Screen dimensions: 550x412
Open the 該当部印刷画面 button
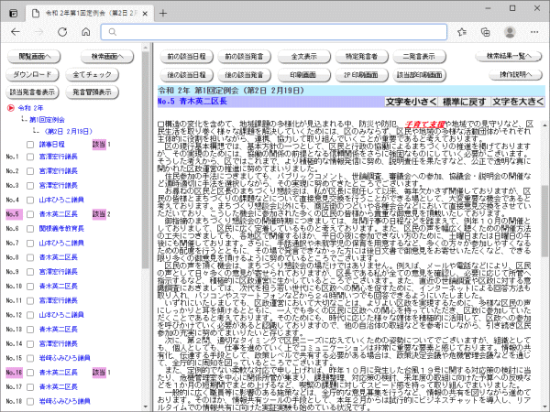(x=419, y=75)
